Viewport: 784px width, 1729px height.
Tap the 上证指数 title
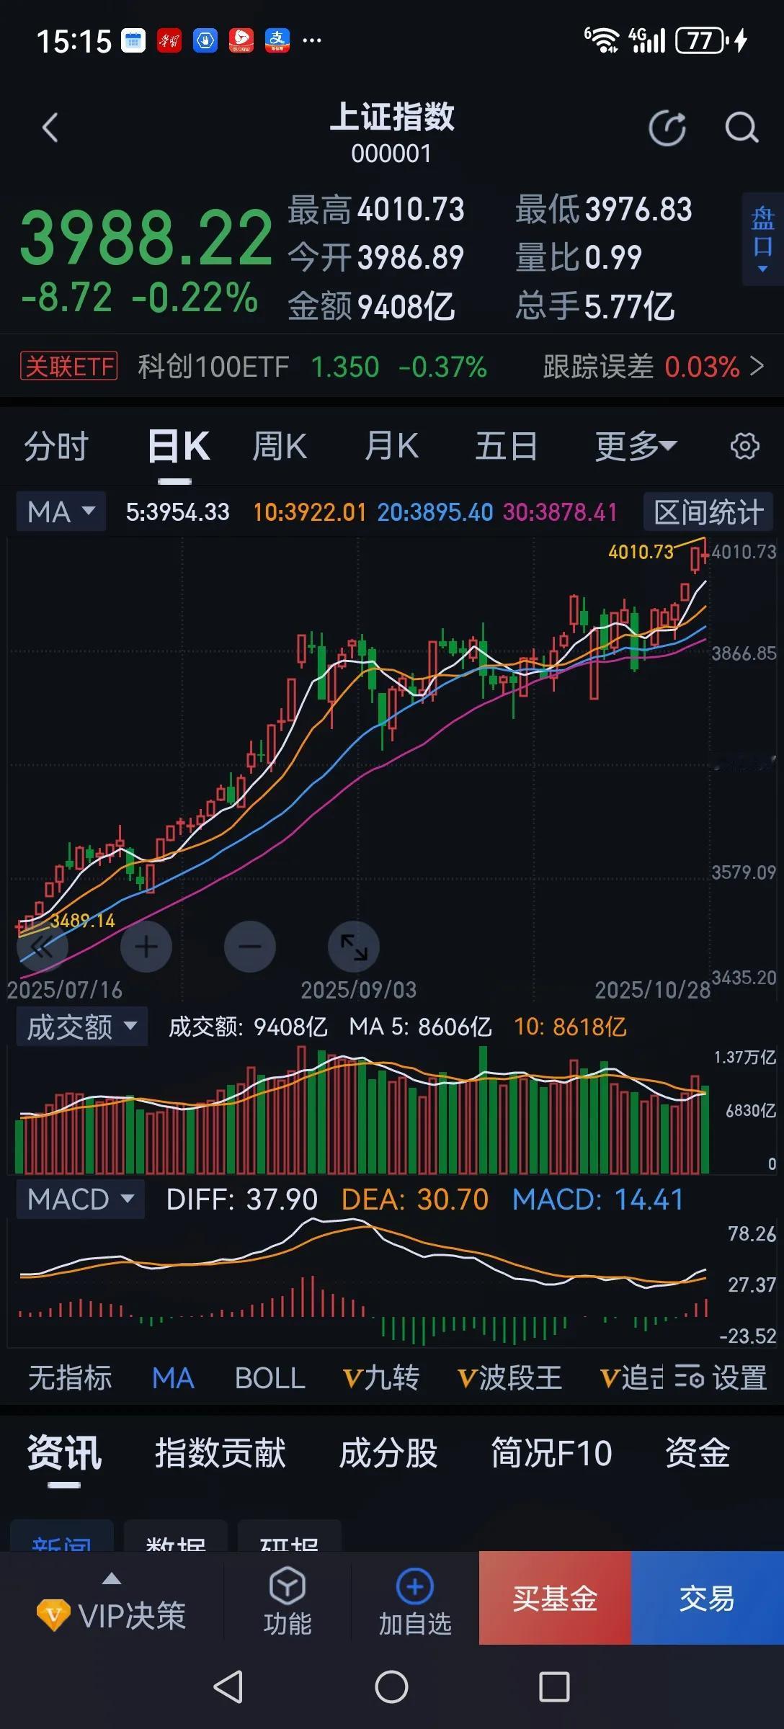click(x=392, y=117)
